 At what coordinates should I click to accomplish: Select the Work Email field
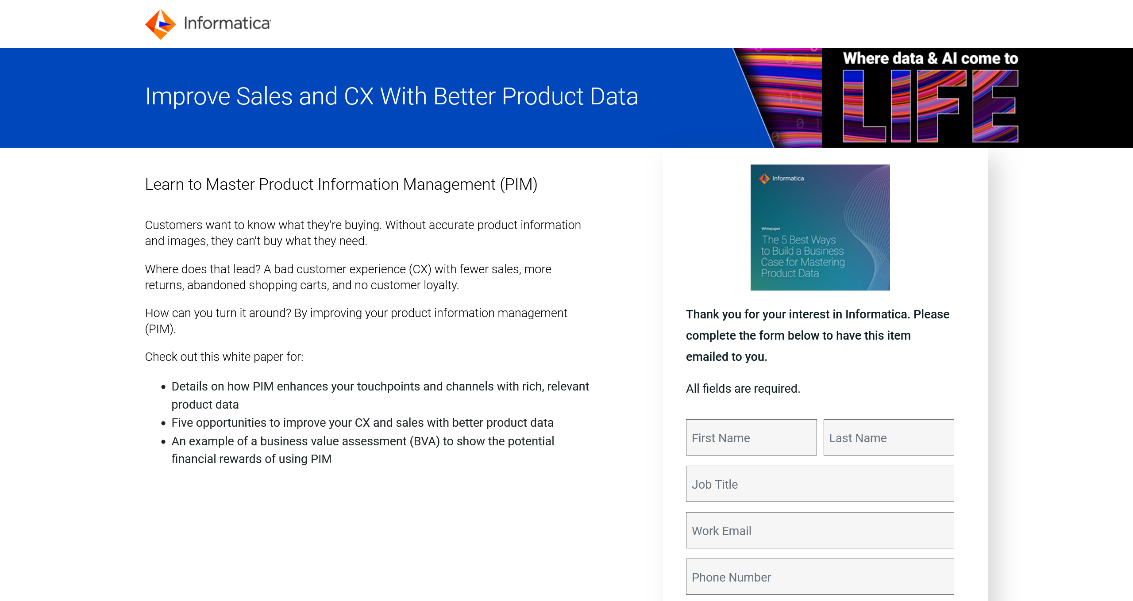tap(820, 530)
